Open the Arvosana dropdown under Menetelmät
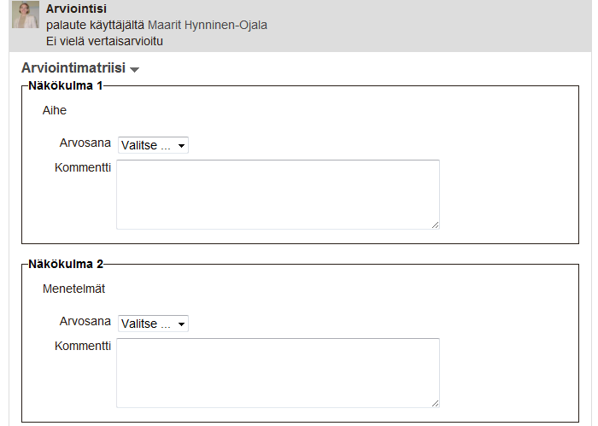Viewport: 598px width, 426px height. pyautogui.click(x=153, y=324)
